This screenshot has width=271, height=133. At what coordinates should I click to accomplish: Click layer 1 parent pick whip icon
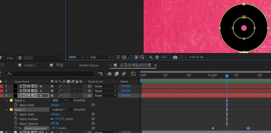click(x=90, y=86)
